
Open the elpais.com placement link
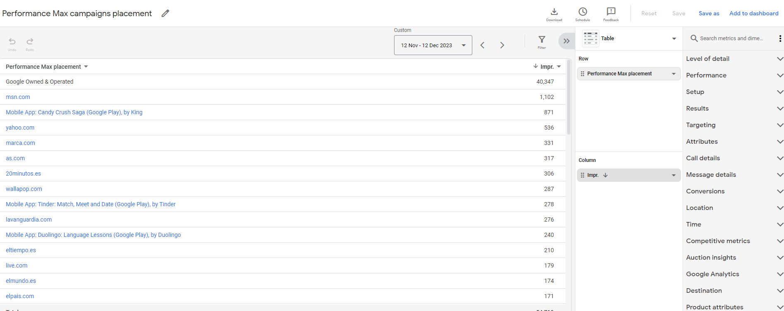20,296
